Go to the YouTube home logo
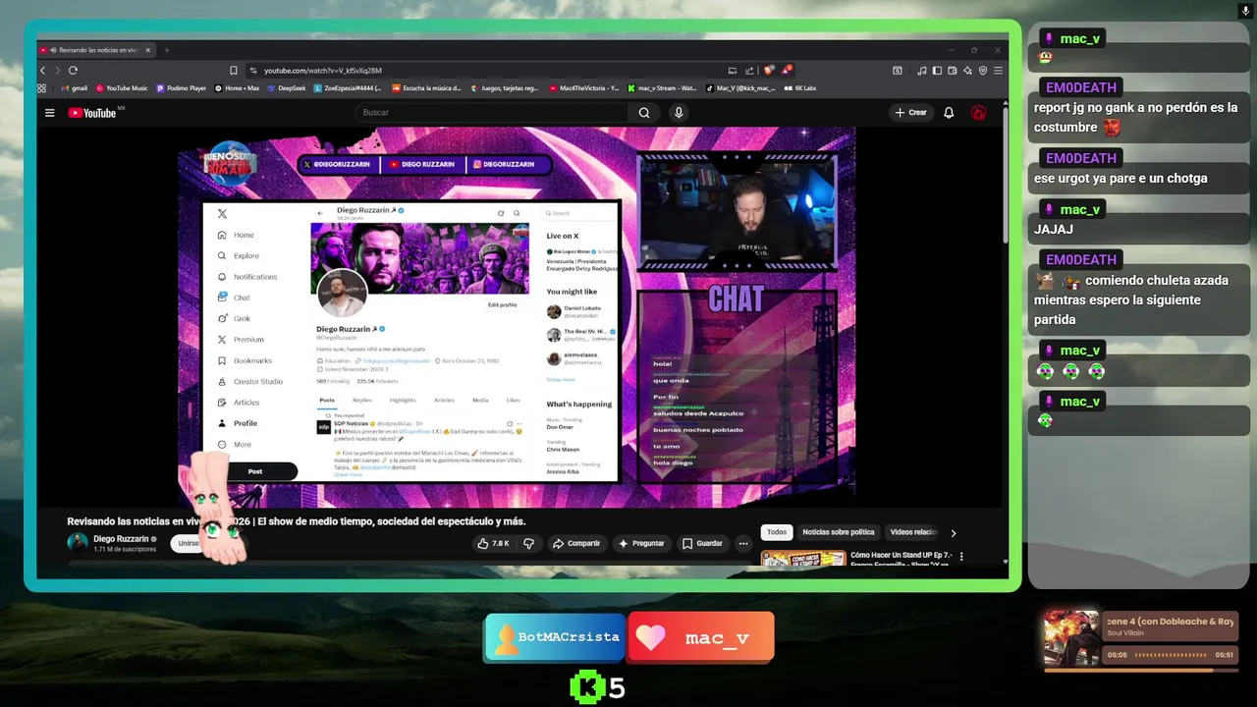The image size is (1257, 707). [x=92, y=113]
